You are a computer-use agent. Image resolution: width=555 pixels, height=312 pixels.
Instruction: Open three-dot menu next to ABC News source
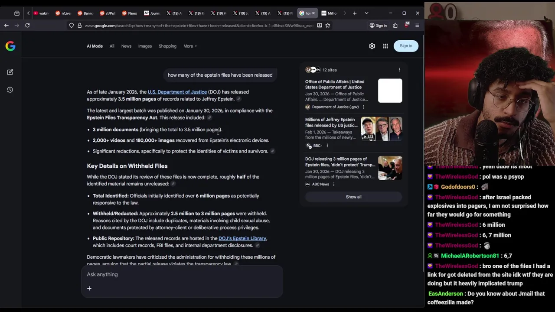(334, 184)
